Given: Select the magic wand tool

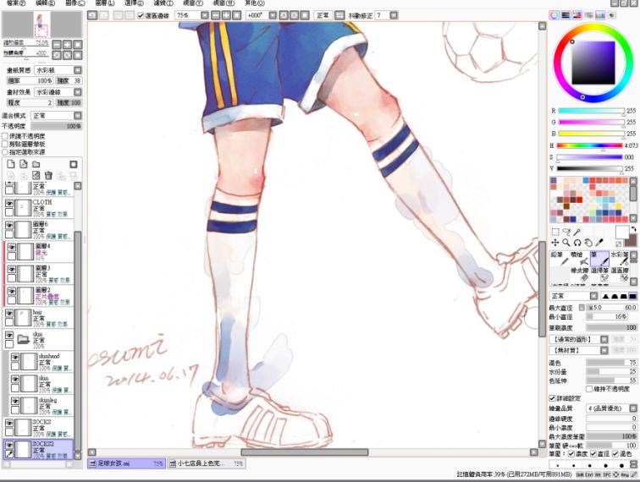Looking at the screenshot, I should click(577, 232).
